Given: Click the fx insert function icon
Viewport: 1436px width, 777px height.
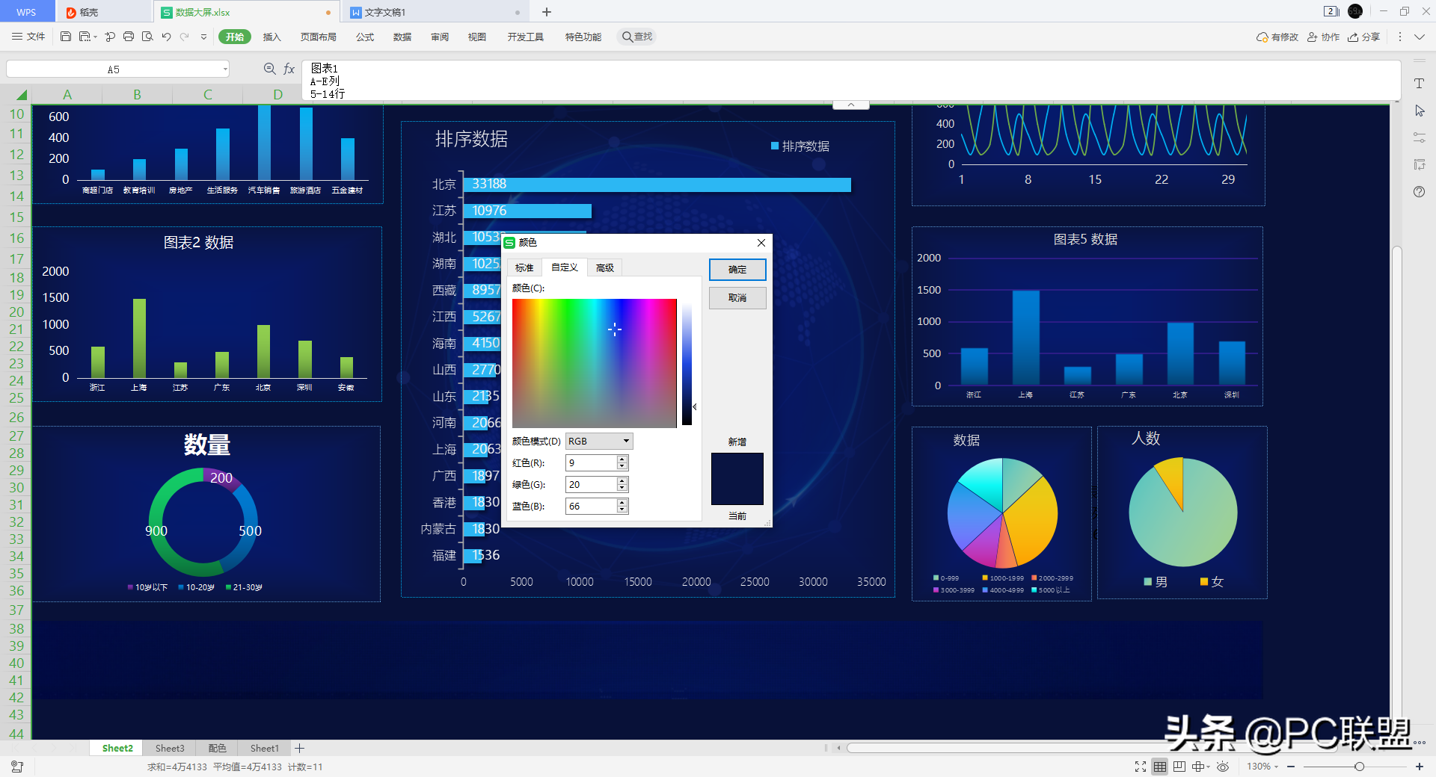Looking at the screenshot, I should (x=289, y=69).
